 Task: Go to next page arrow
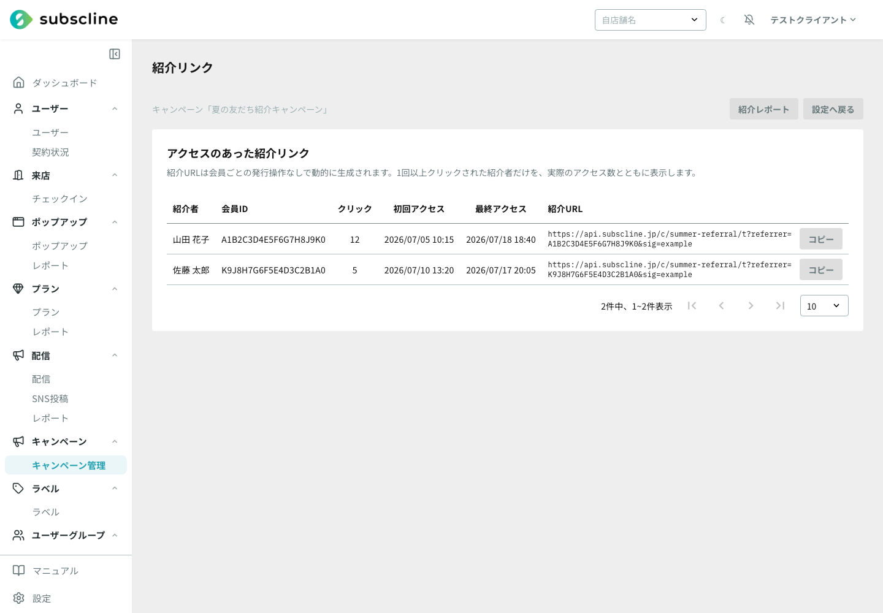[751, 305]
